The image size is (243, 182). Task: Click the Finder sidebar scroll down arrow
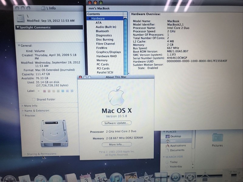[193, 168]
